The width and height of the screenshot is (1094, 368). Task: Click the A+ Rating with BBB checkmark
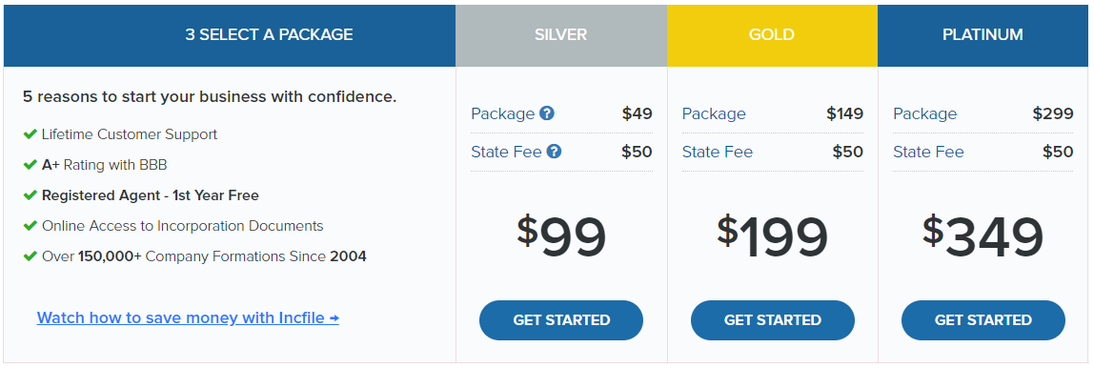[x=30, y=165]
